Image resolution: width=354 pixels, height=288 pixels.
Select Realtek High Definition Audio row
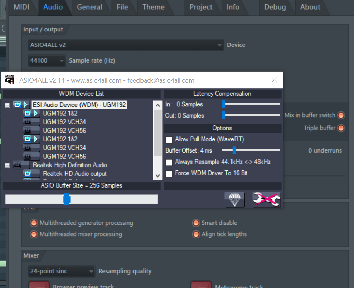coord(70,165)
